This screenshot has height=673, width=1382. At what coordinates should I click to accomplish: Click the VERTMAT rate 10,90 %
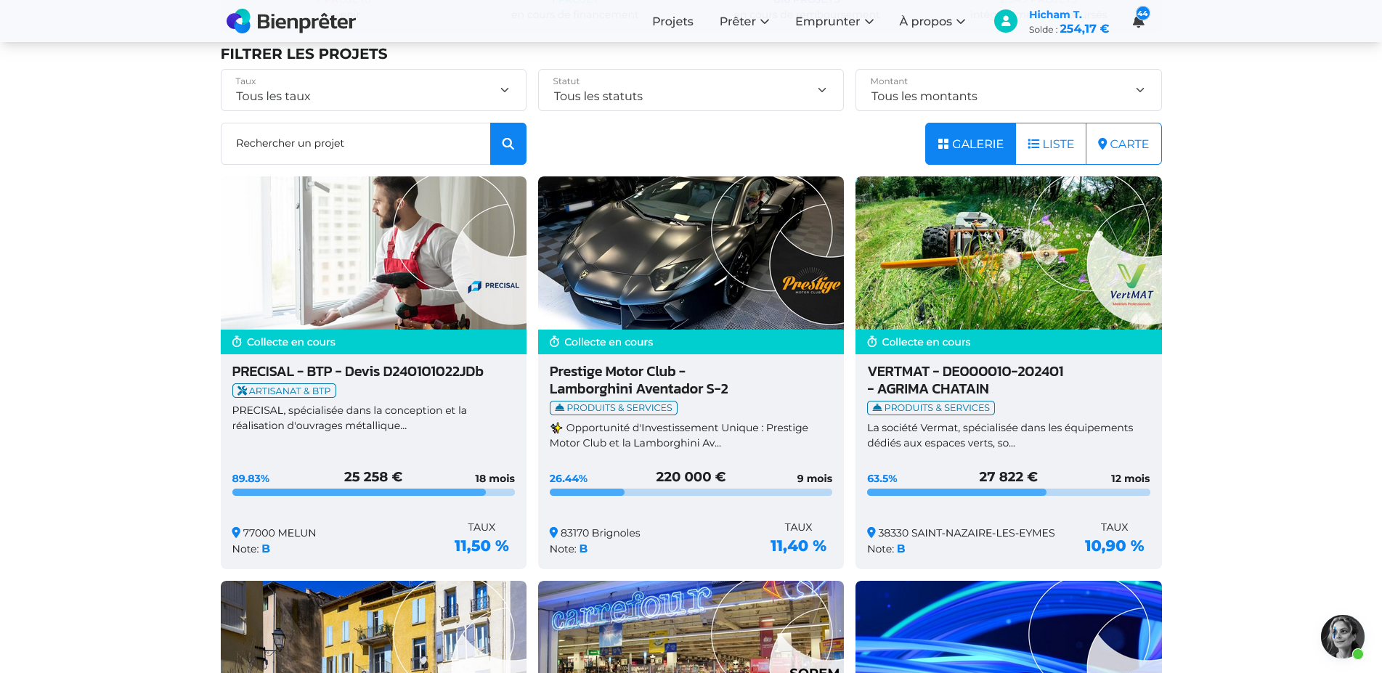point(1114,546)
